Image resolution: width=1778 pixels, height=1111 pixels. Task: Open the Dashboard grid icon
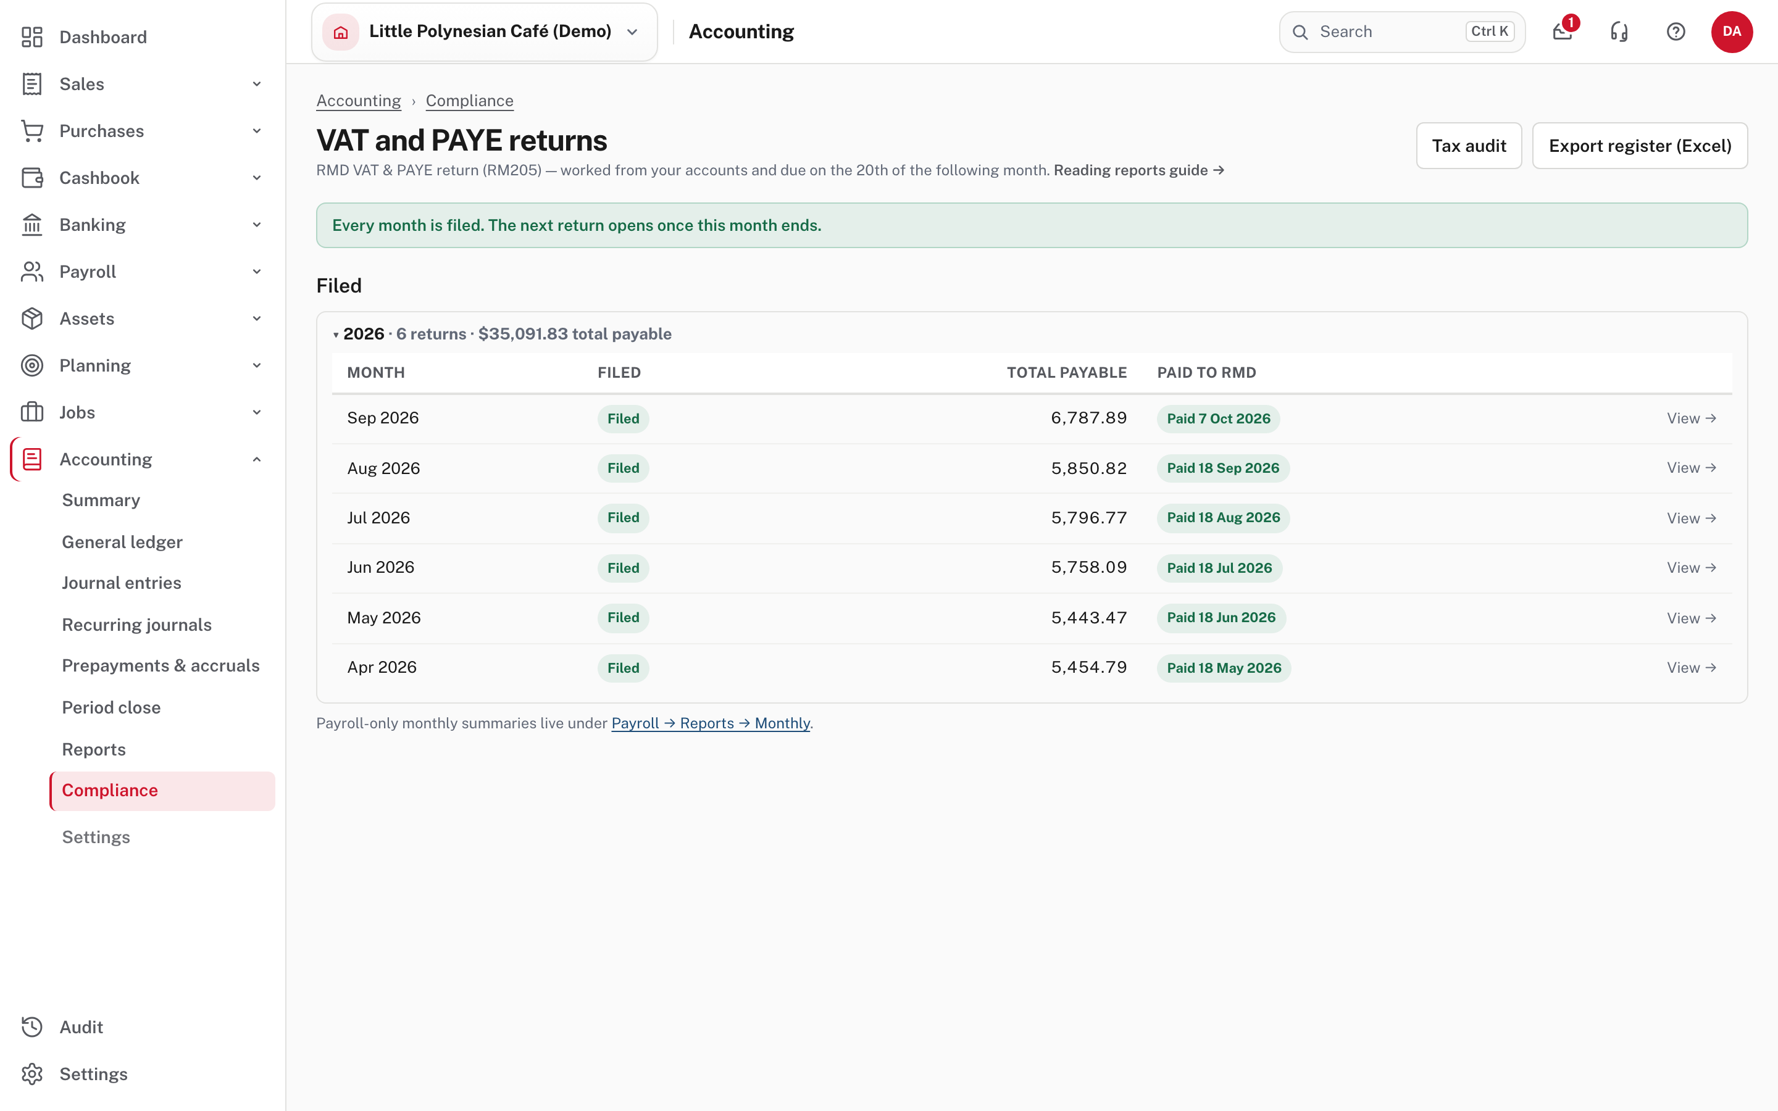(x=31, y=37)
